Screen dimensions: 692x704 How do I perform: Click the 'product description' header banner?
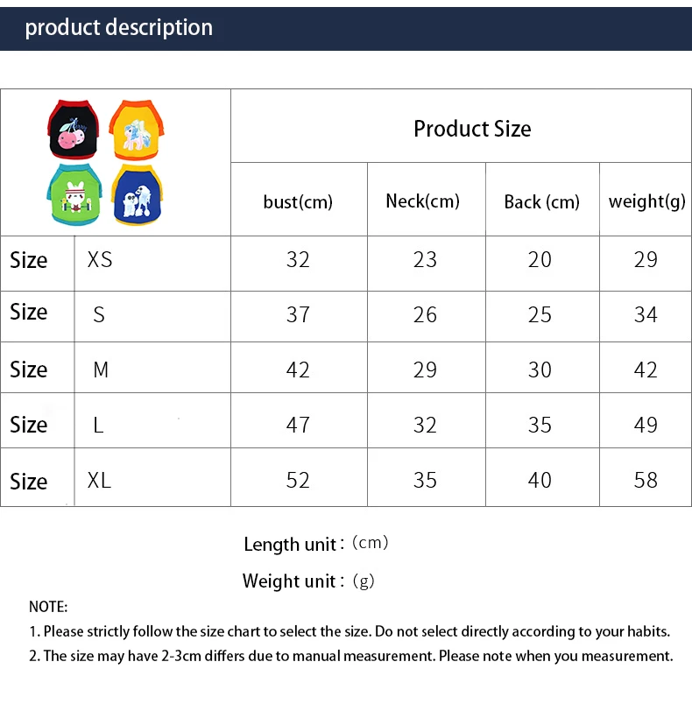pyautogui.click(x=118, y=28)
